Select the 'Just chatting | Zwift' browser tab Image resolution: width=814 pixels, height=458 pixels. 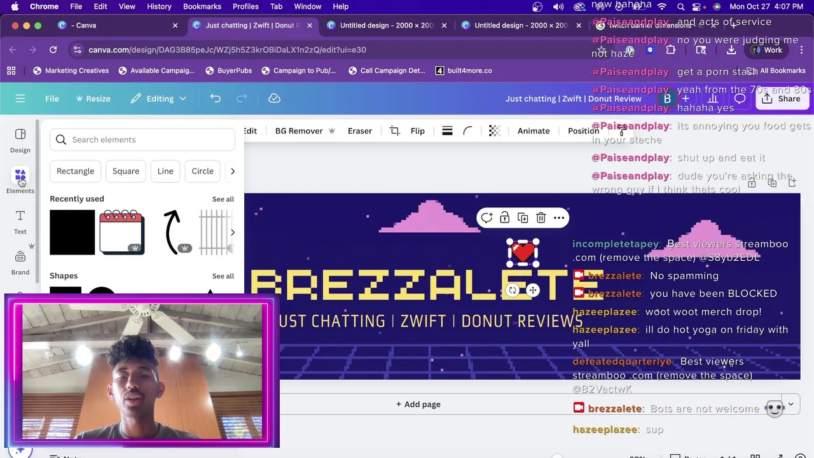pyautogui.click(x=252, y=25)
